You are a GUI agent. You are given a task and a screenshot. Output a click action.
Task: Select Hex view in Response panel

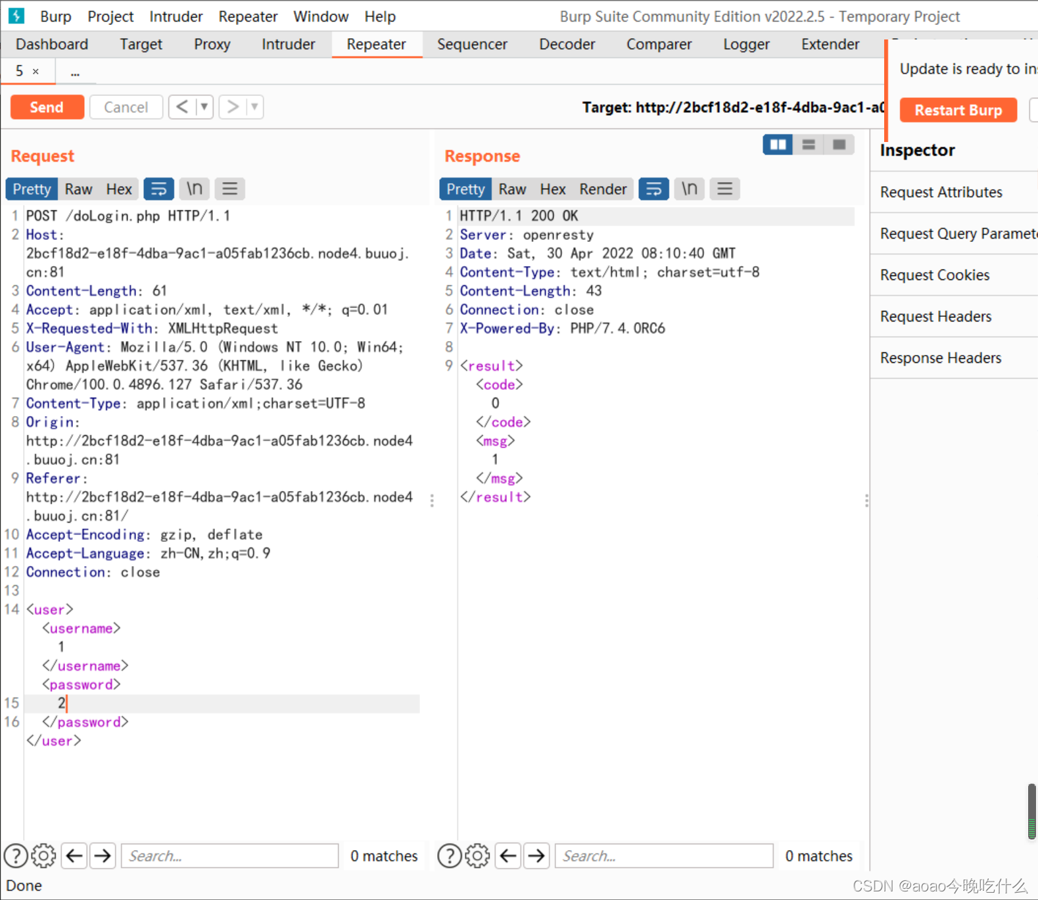tap(553, 189)
